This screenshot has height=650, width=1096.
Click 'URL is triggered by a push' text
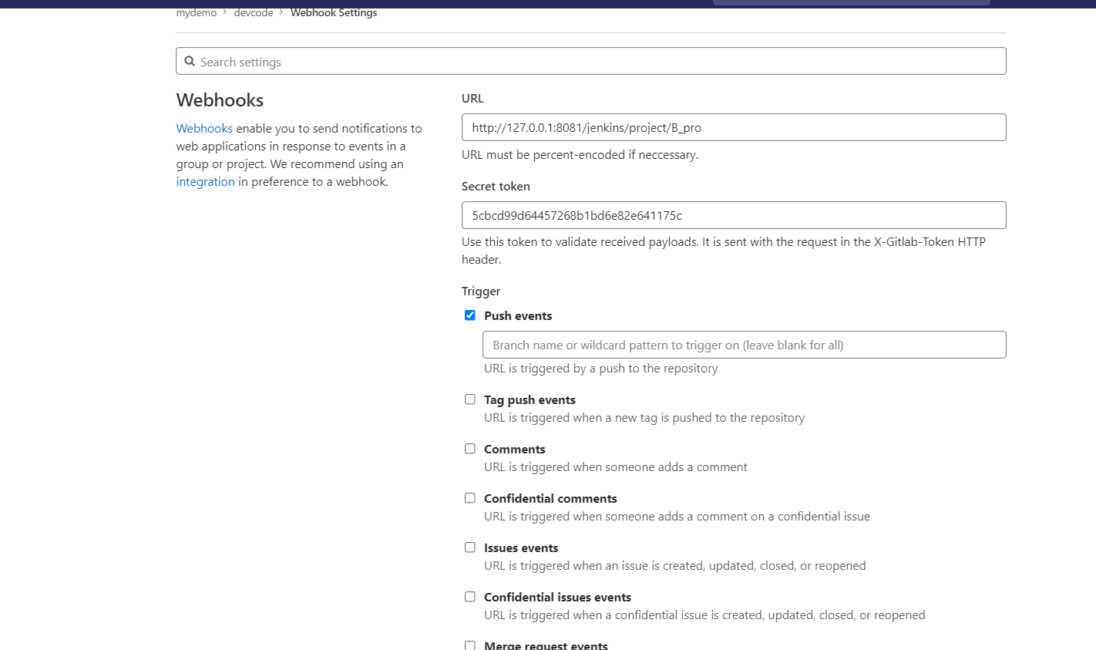coord(600,368)
